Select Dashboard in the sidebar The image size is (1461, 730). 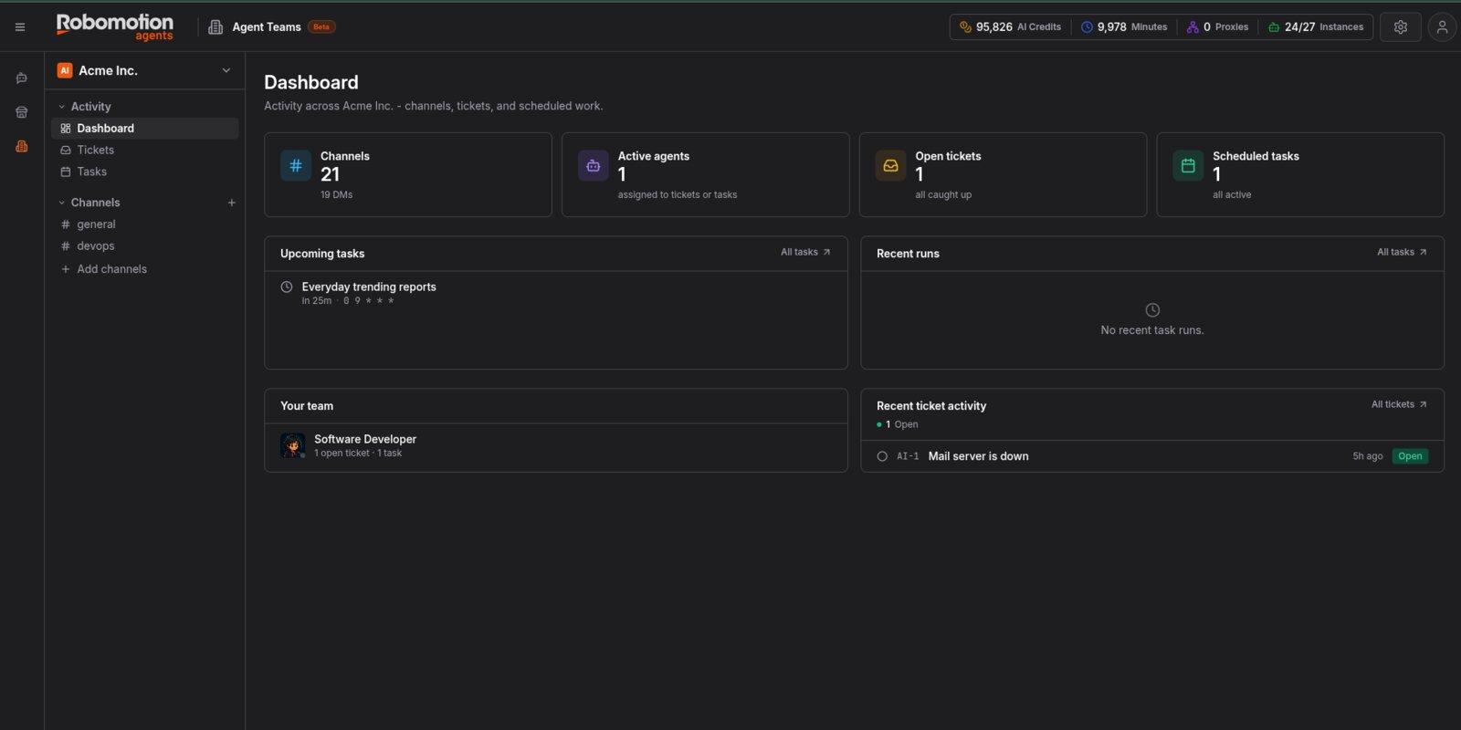click(145, 129)
